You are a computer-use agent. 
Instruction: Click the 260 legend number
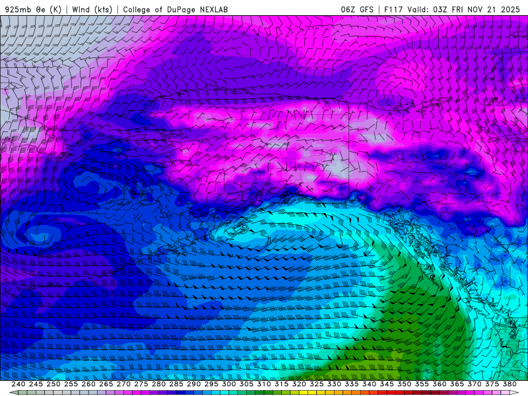click(x=88, y=384)
